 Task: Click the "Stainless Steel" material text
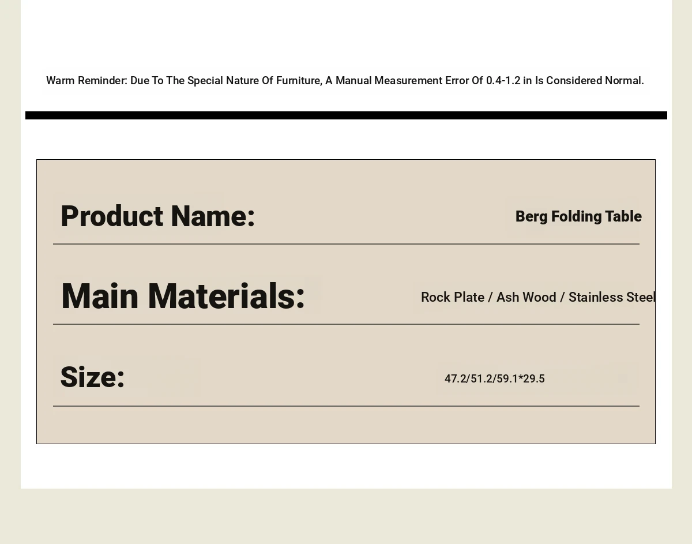pyautogui.click(x=611, y=297)
